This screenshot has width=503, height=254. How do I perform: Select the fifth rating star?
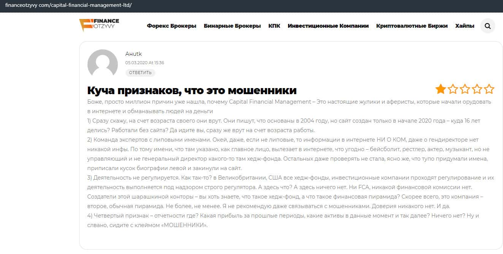(x=489, y=89)
